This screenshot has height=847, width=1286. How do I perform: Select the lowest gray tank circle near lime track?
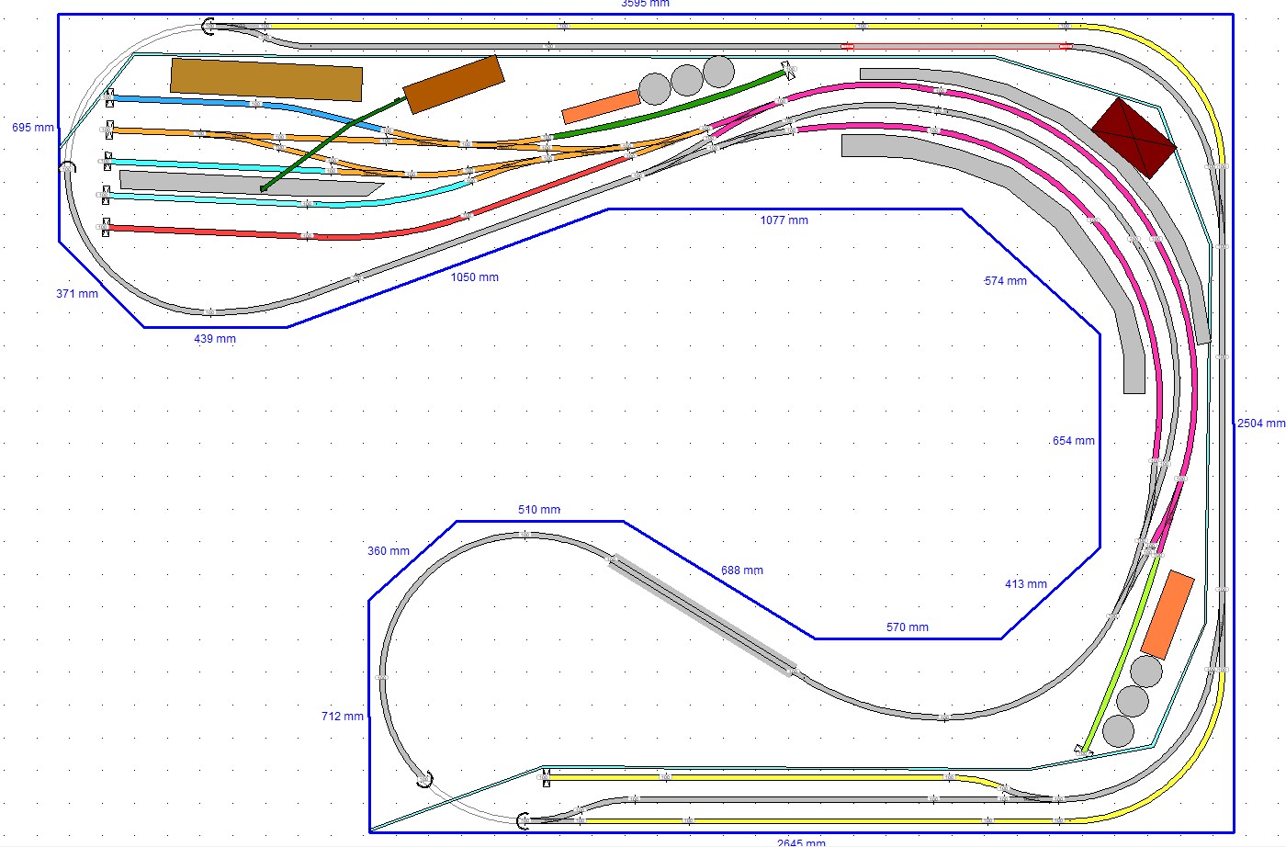coord(1118,731)
